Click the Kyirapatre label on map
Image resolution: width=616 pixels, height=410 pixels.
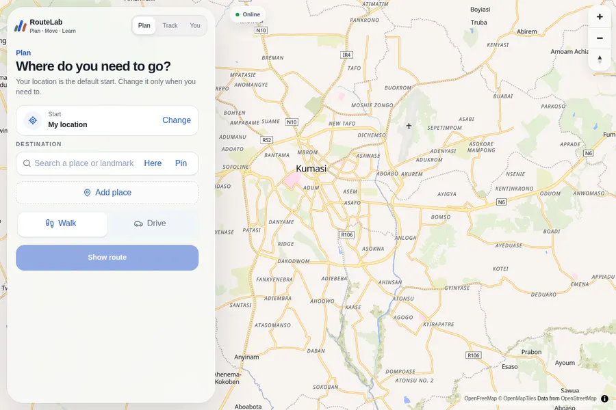pyautogui.click(x=439, y=325)
